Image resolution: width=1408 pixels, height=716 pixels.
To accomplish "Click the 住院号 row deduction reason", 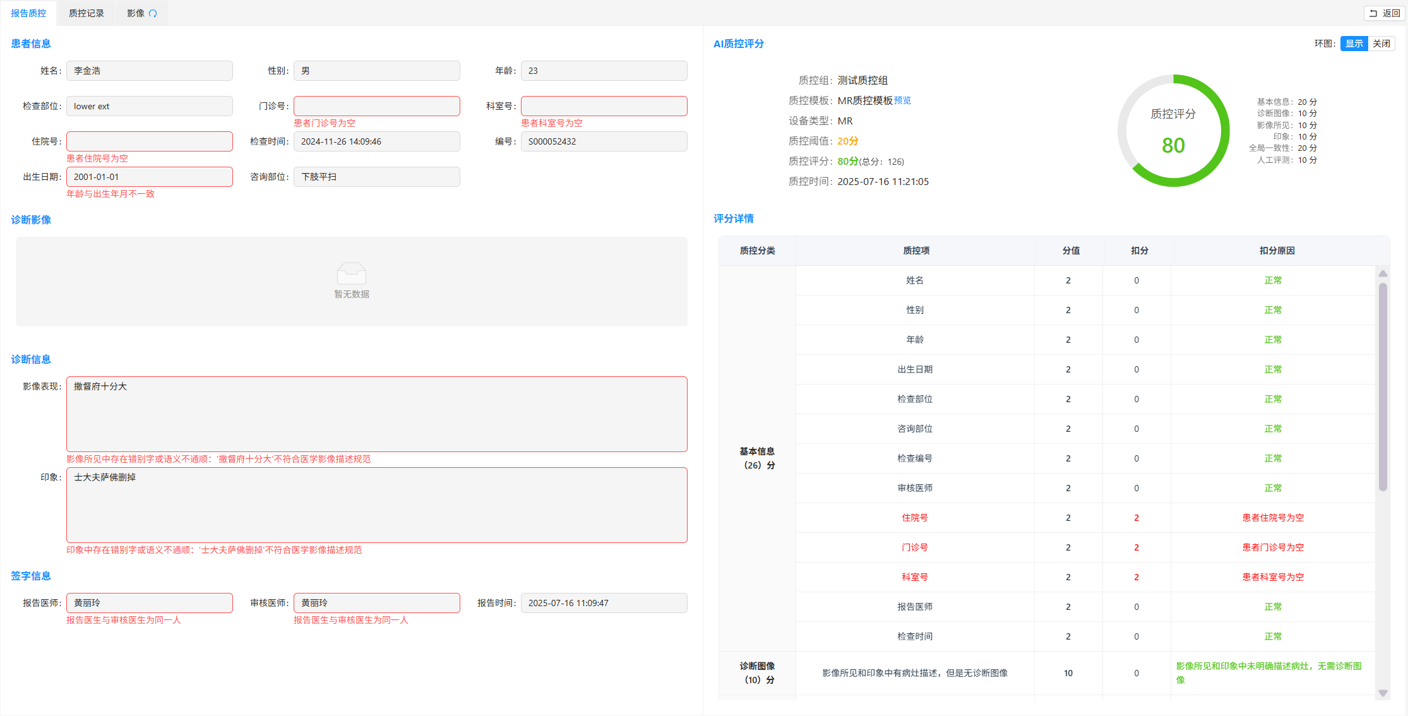I will (x=1273, y=518).
